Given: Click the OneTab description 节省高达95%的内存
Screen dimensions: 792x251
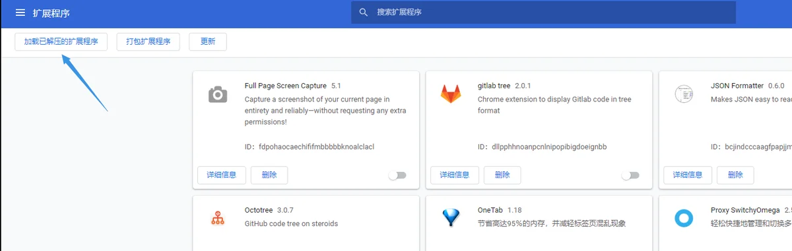Looking at the screenshot, I should pyautogui.click(x=552, y=223).
